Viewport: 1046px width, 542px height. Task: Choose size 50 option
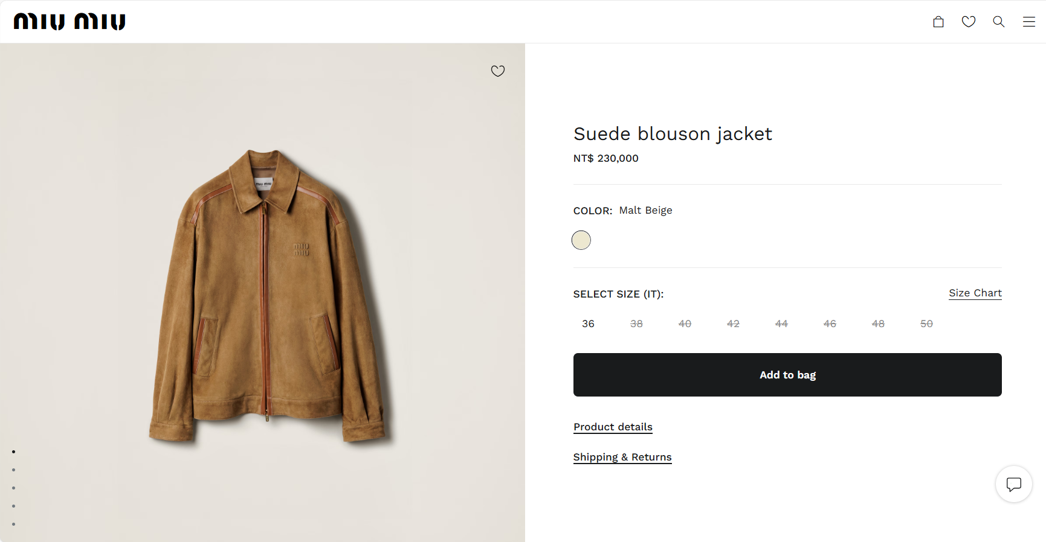pyautogui.click(x=926, y=324)
